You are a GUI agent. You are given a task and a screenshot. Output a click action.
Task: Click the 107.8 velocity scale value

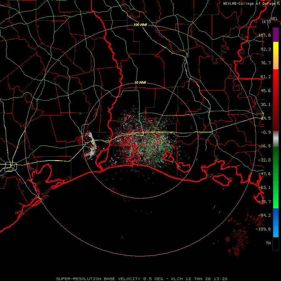pos(264,35)
